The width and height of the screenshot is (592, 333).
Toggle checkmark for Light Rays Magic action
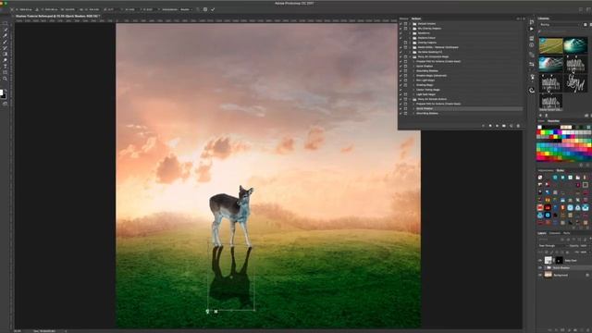pos(401,94)
